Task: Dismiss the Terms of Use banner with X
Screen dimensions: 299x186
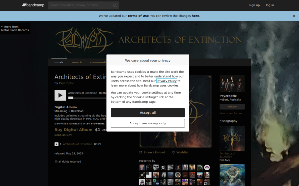Action: pos(294,16)
